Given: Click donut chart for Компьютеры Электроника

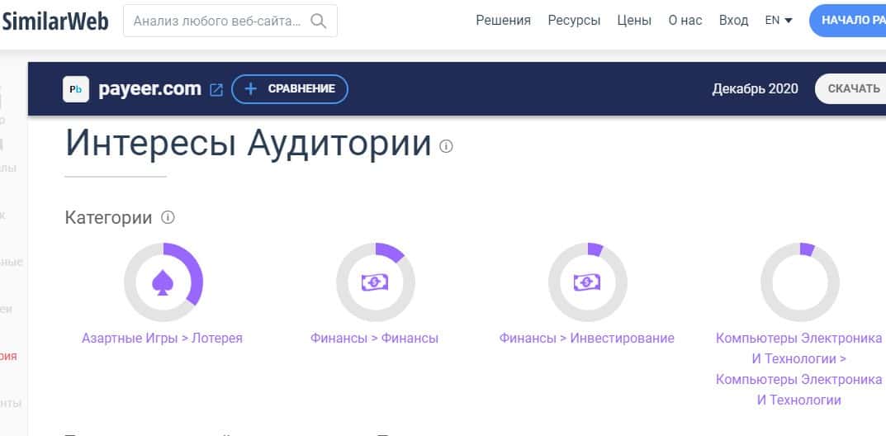Looking at the screenshot, I should point(799,282).
